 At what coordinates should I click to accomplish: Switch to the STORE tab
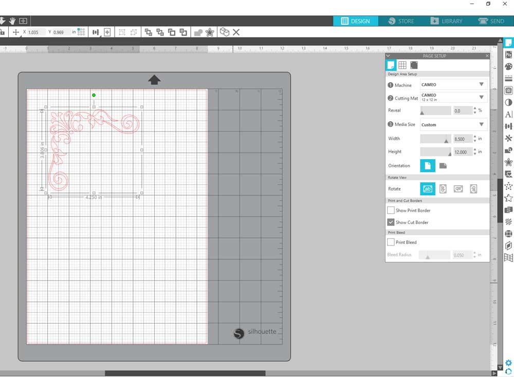[401, 21]
